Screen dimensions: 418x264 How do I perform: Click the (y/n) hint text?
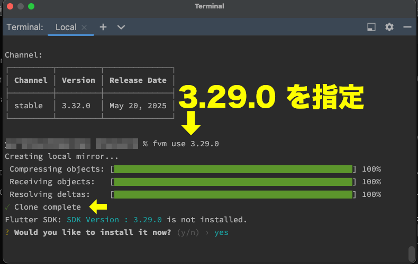[x=188, y=233]
